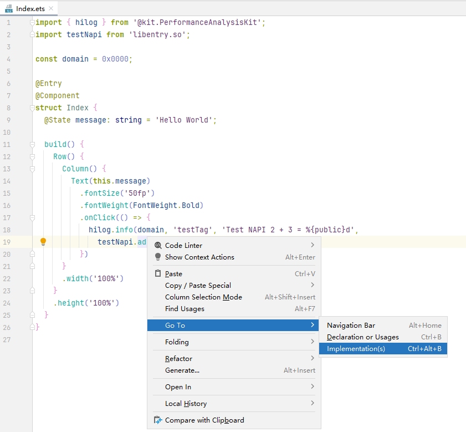Click Generate... in the context menu
The width and height of the screenshot is (466, 432).
[x=182, y=370]
